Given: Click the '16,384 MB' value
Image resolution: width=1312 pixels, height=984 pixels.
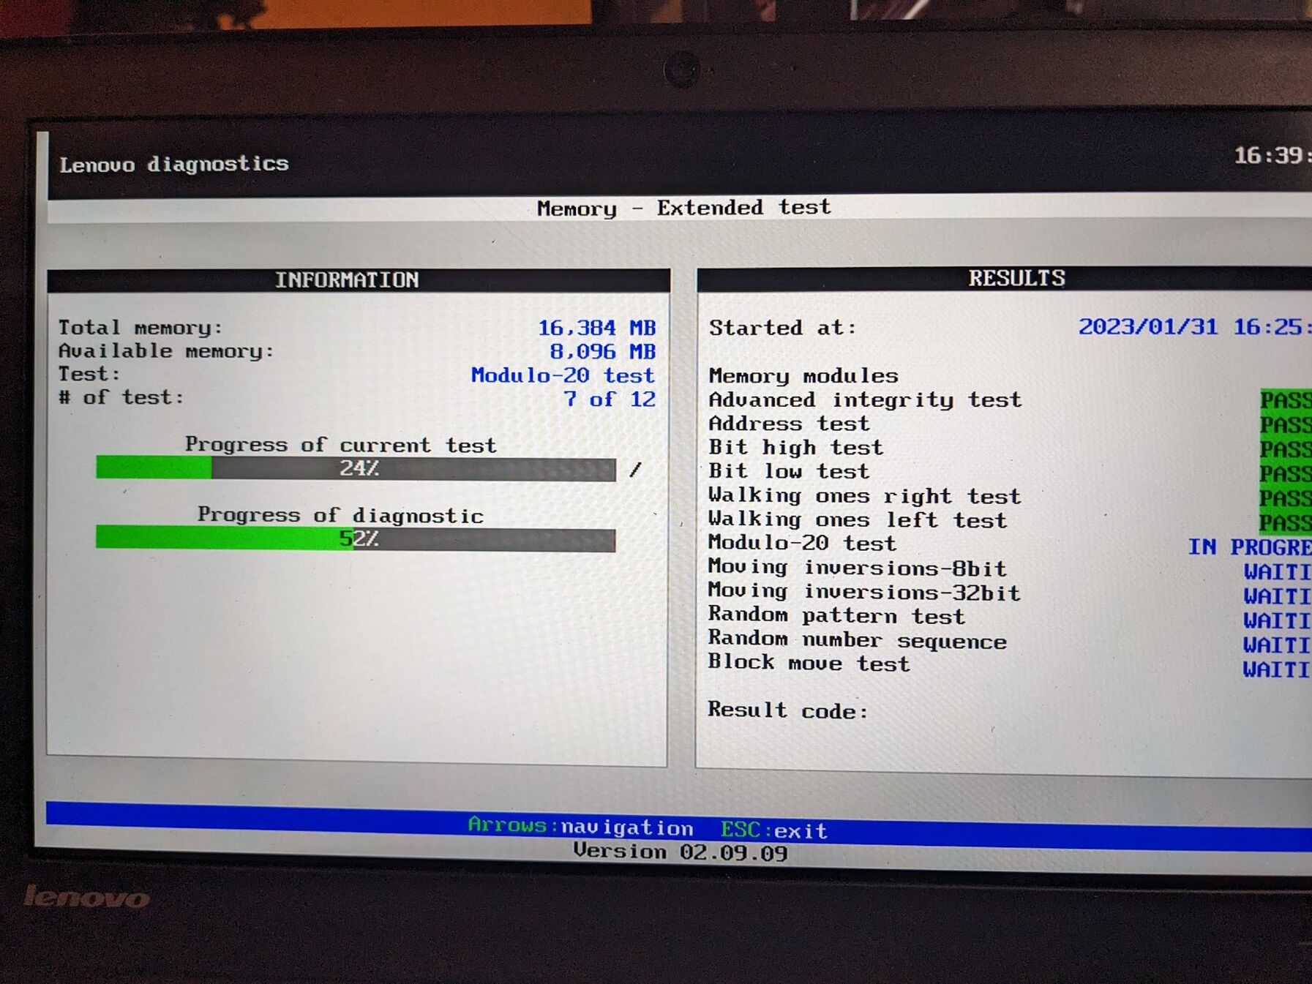Looking at the screenshot, I should click(x=597, y=327).
